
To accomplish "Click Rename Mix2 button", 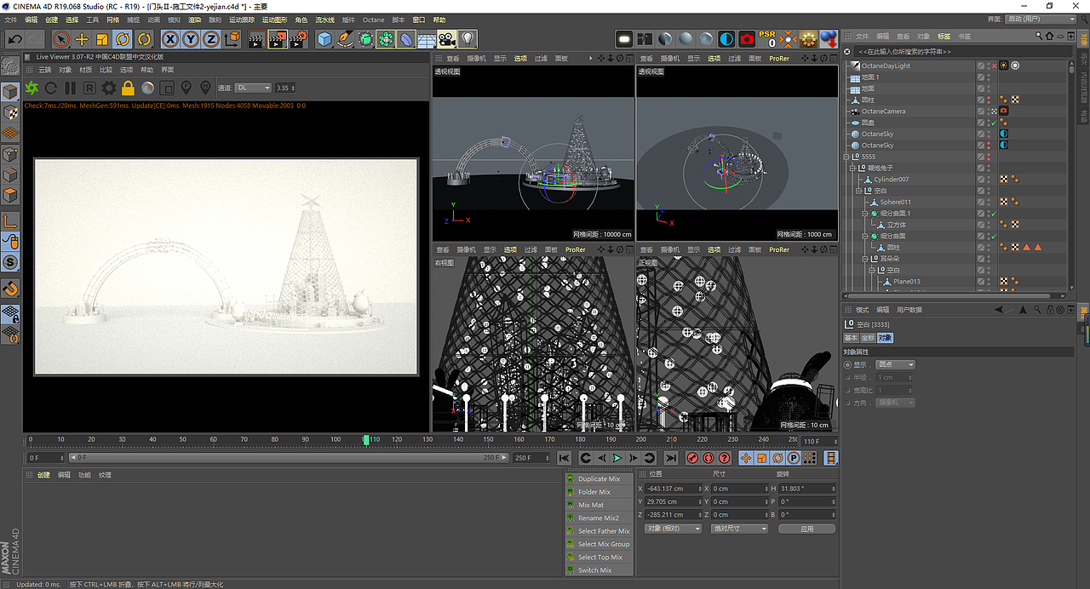I will click(599, 518).
